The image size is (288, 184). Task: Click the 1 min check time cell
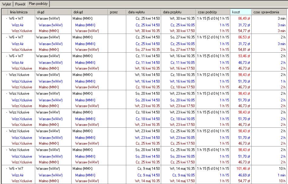(282, 175)
